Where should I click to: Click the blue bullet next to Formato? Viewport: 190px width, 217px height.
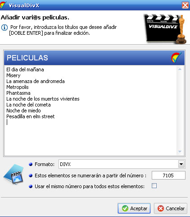click(x=31, y=164)
